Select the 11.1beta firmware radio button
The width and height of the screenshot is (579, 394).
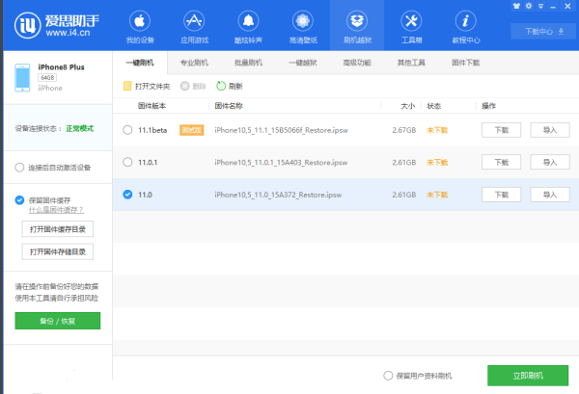coord(128,129)
